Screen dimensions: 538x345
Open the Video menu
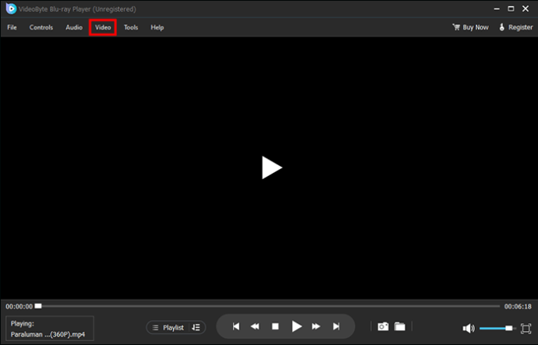[103, 27]
